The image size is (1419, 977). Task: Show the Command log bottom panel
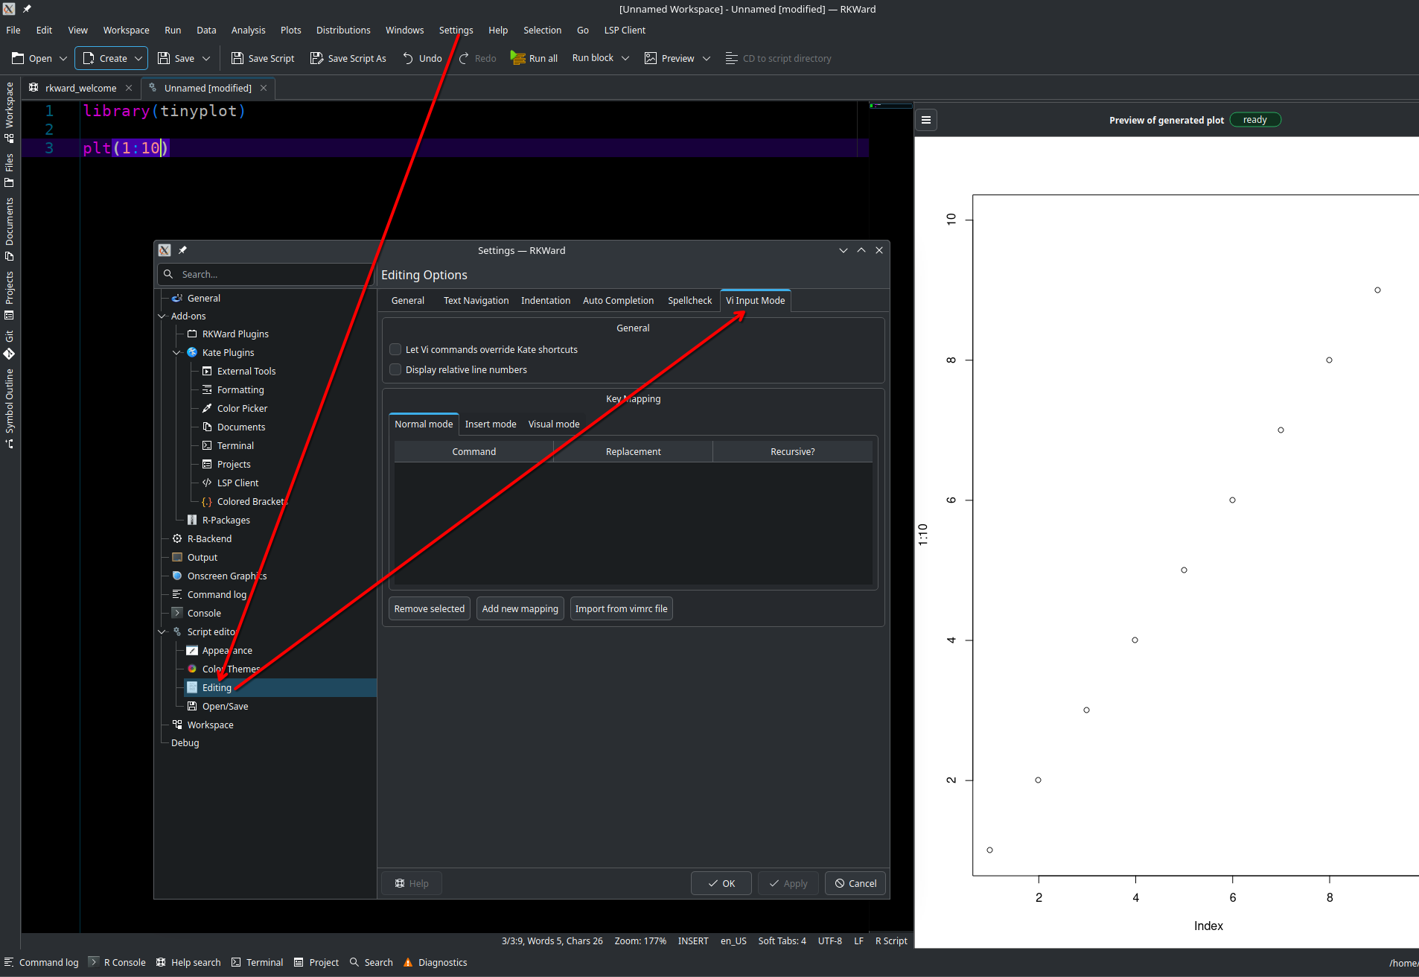pos(42,962)
